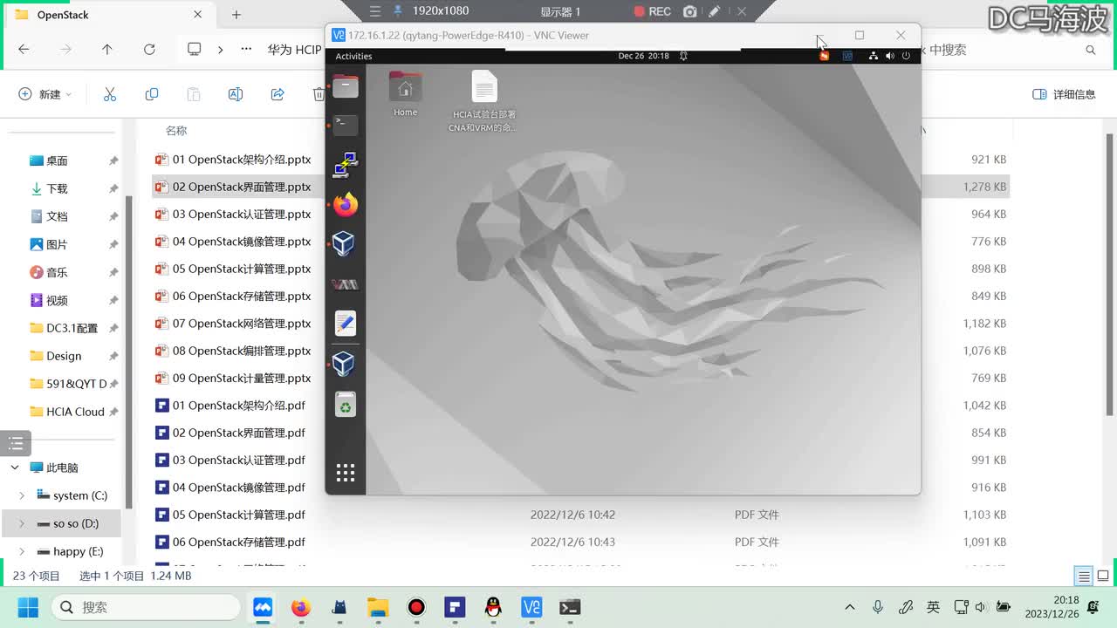The height and width of the screenshot is (628, 1117).
Task: Open 桌面 in the navigation pane
Action: point(57,160)
